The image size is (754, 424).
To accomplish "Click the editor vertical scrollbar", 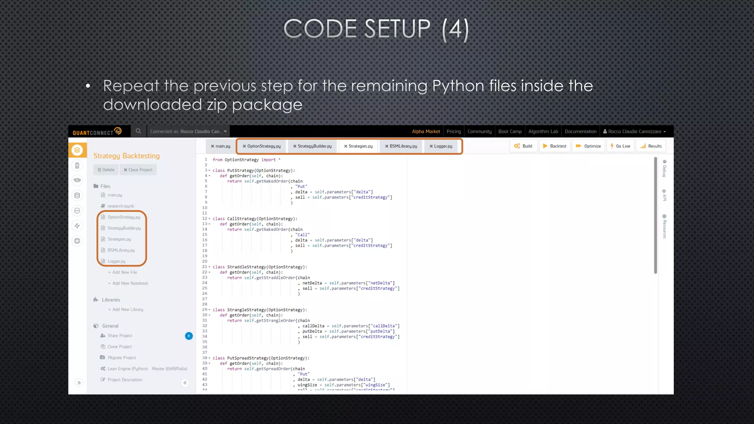I will coord(655,215).
